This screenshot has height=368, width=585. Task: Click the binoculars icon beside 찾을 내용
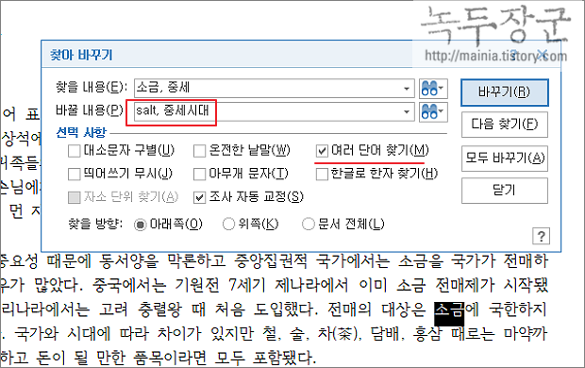tap(433, 89)
